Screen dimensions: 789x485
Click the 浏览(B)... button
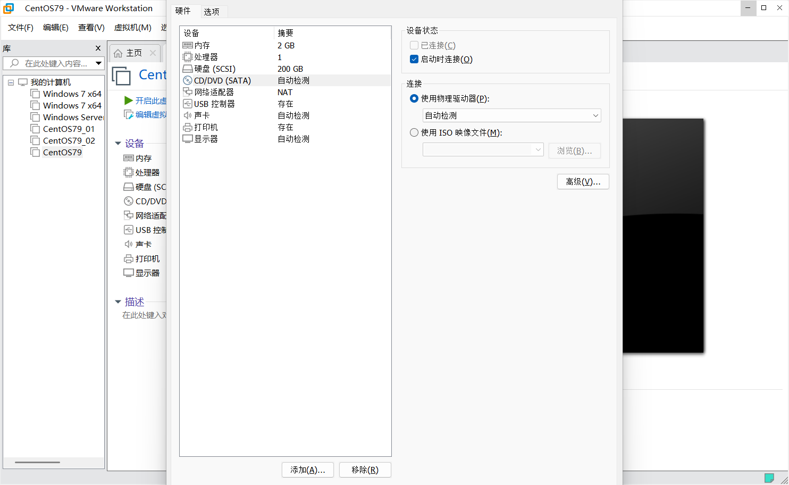click(x=575, y=150)
